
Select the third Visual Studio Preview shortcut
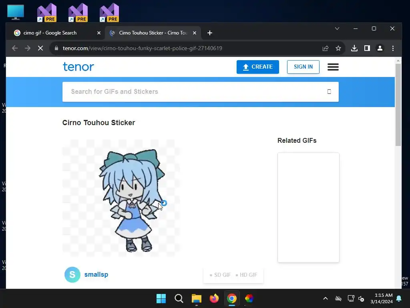pyautogui.click(x=109, y=12)
